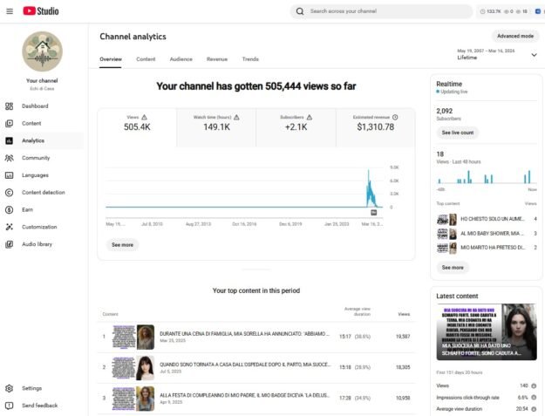The image size is (545, 416).
Task: Open Settings at sidebar bottom
Action: (31, 388)
